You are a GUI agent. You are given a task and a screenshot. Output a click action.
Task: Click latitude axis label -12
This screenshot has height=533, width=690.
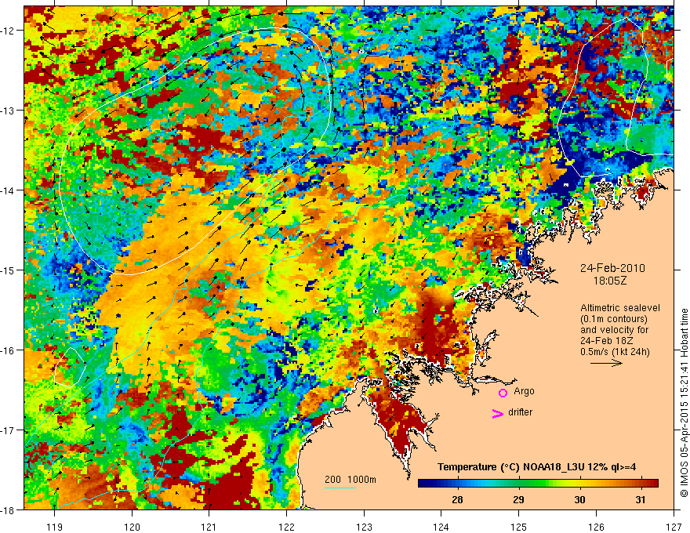8,31
